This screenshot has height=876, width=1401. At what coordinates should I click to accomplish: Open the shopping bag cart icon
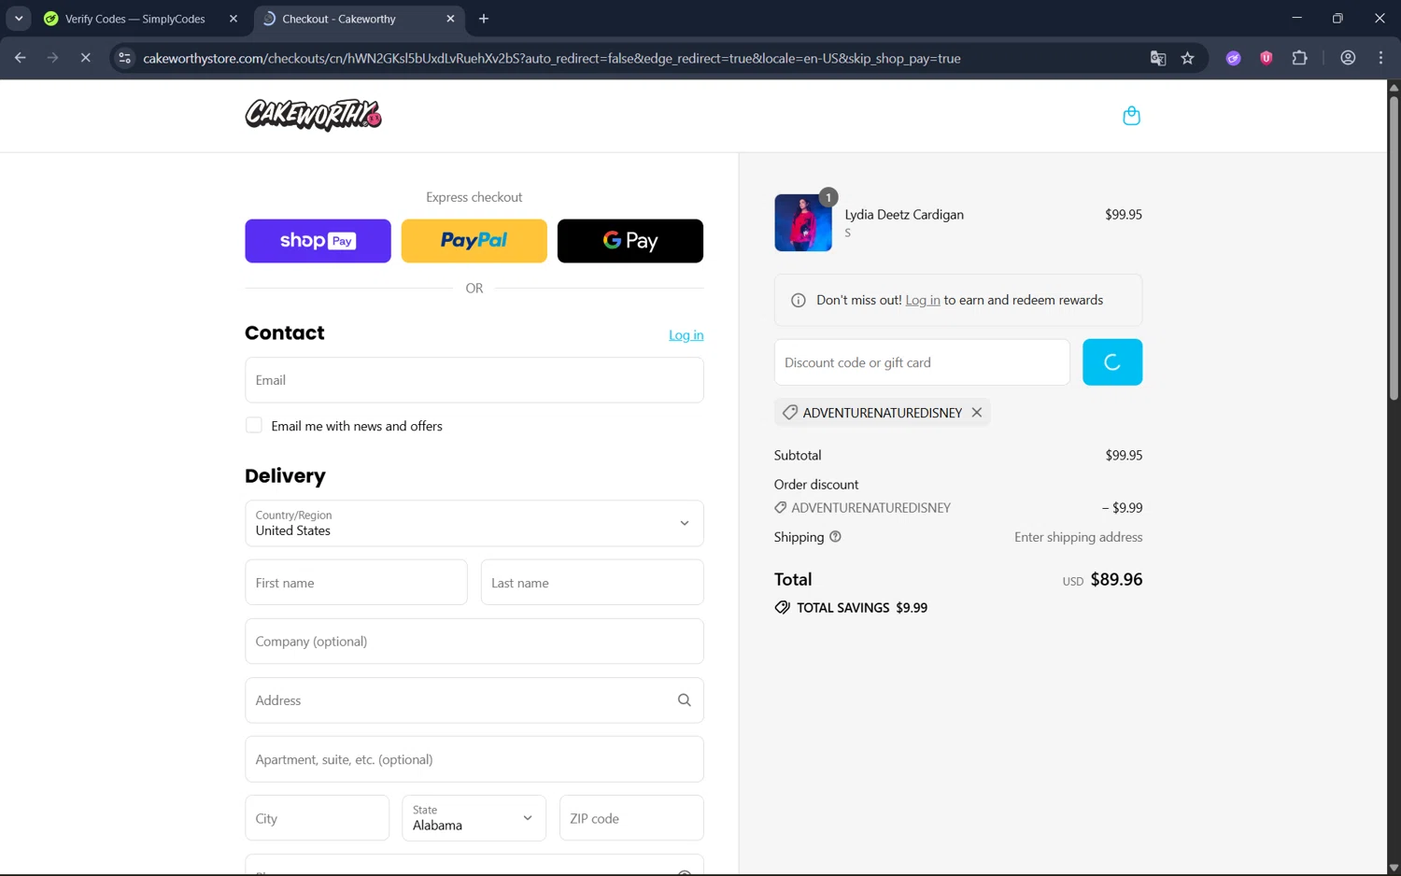click(x=1131, y=116)
